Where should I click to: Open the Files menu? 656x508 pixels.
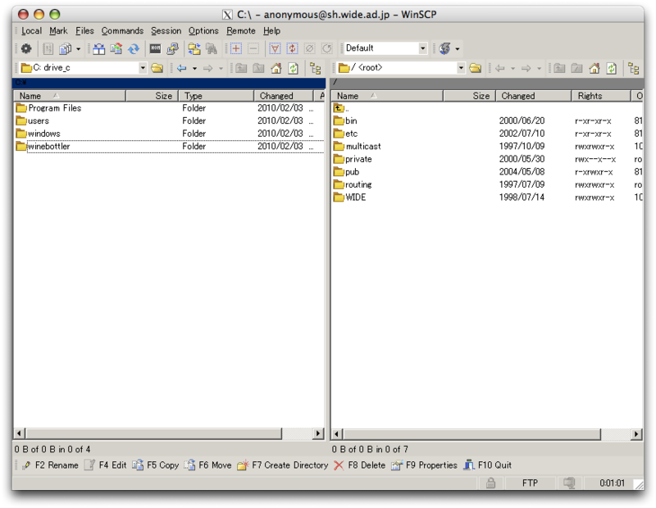84,31
